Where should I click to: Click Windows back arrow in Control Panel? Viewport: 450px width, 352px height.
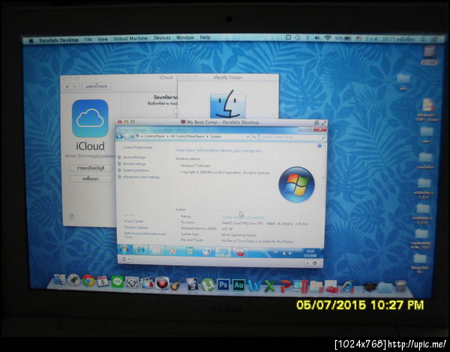coord(119,137)
